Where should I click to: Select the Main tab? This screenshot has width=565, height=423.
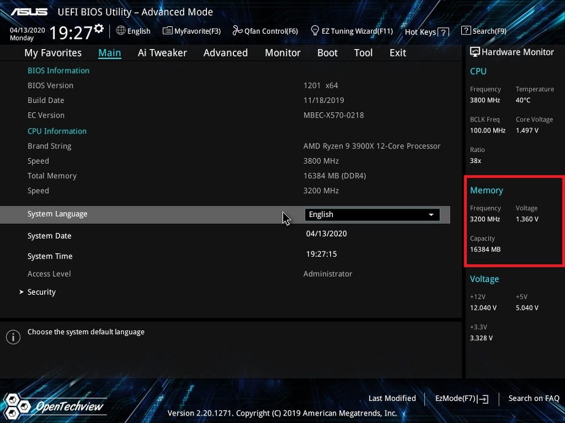click(x=109, y=53)
